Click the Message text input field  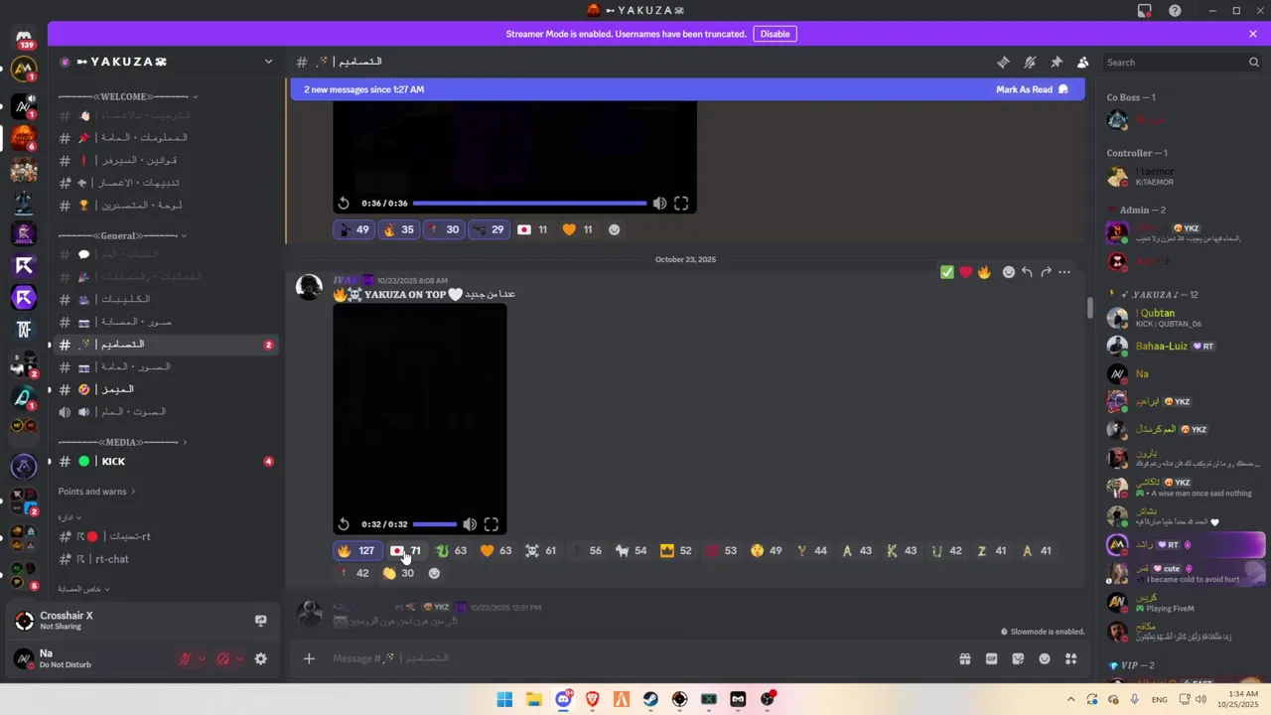(x=635, y=658)
